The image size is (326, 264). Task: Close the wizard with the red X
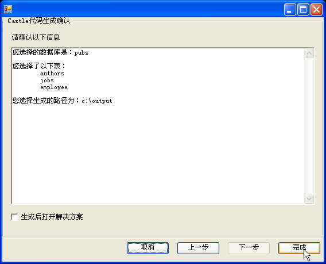[316, 9]
